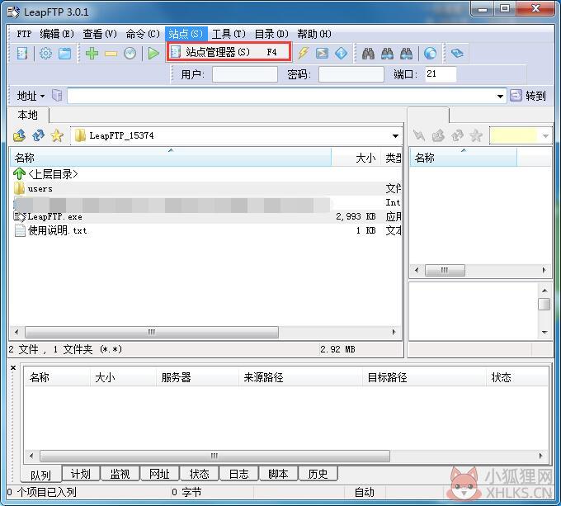Click remote pane favorites star icon
This screenshot has width=561, height=506.
click(476, 135)
